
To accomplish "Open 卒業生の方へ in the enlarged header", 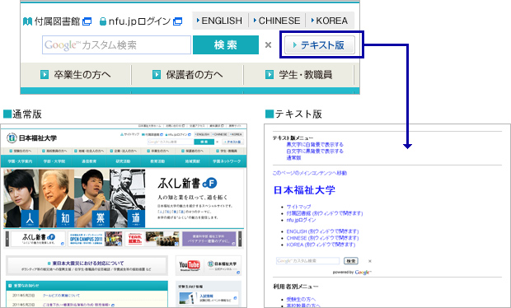I will pyautogui.click(x=82, y=75).
